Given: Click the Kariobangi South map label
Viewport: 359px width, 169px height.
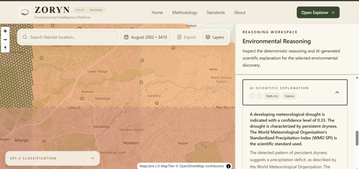Looking at the screenshot, I should click(x=113, y=152).
